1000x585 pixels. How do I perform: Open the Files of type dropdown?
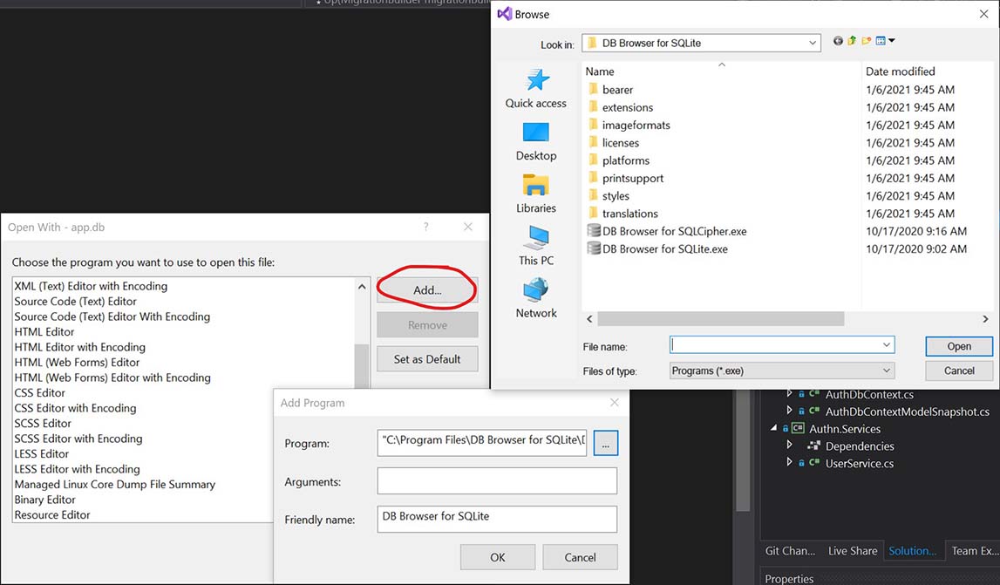(x=782, y=371)
